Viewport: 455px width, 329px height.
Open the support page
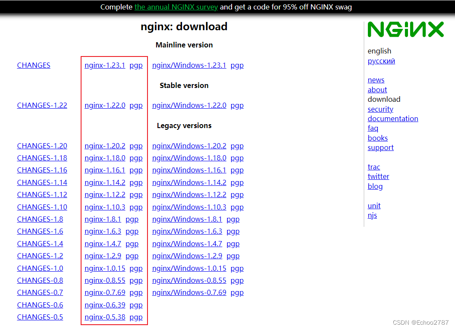click(381, 147)
